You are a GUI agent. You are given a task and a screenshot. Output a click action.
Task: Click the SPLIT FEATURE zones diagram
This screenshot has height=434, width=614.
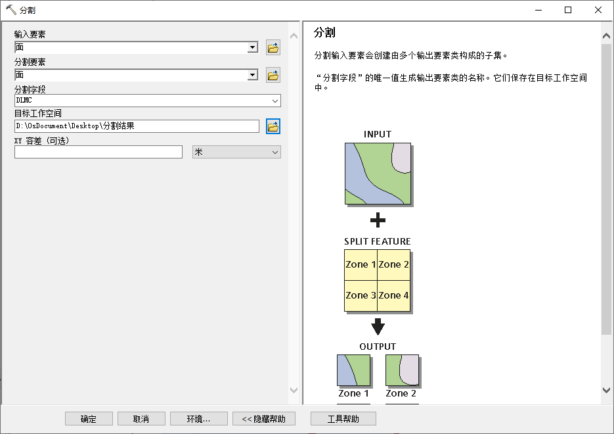(x=378, y=281)
